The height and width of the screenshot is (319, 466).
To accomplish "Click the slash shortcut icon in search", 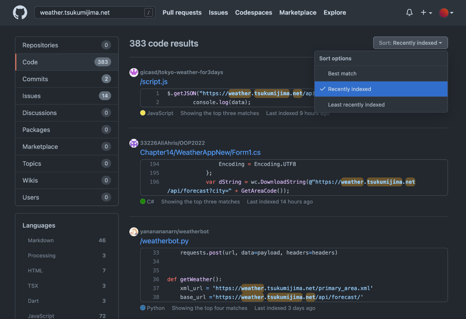I will click(x=148, y=13).
